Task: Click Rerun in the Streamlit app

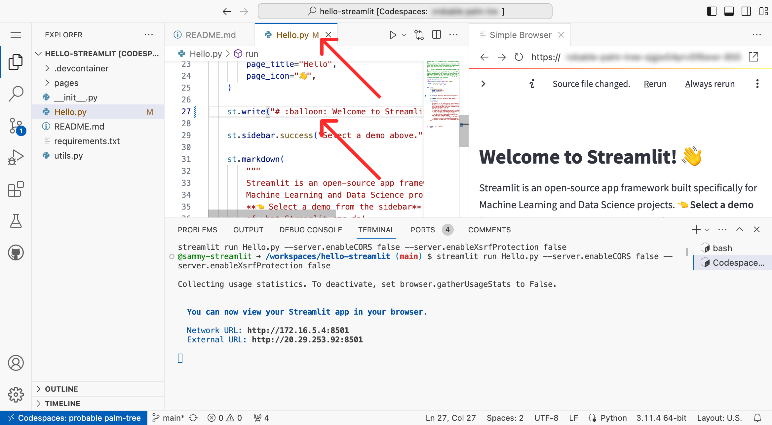Action: (655, 84)
